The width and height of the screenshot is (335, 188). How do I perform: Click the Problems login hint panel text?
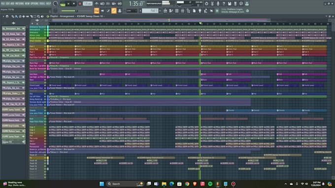(x=233, y=11)
